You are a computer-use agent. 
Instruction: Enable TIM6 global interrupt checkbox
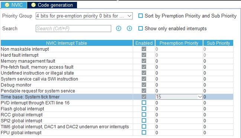pos(144,126)
